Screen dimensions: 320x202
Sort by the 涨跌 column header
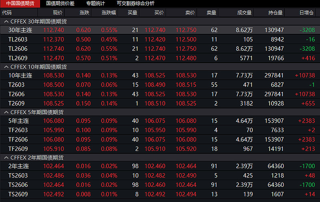click(78, 13)
